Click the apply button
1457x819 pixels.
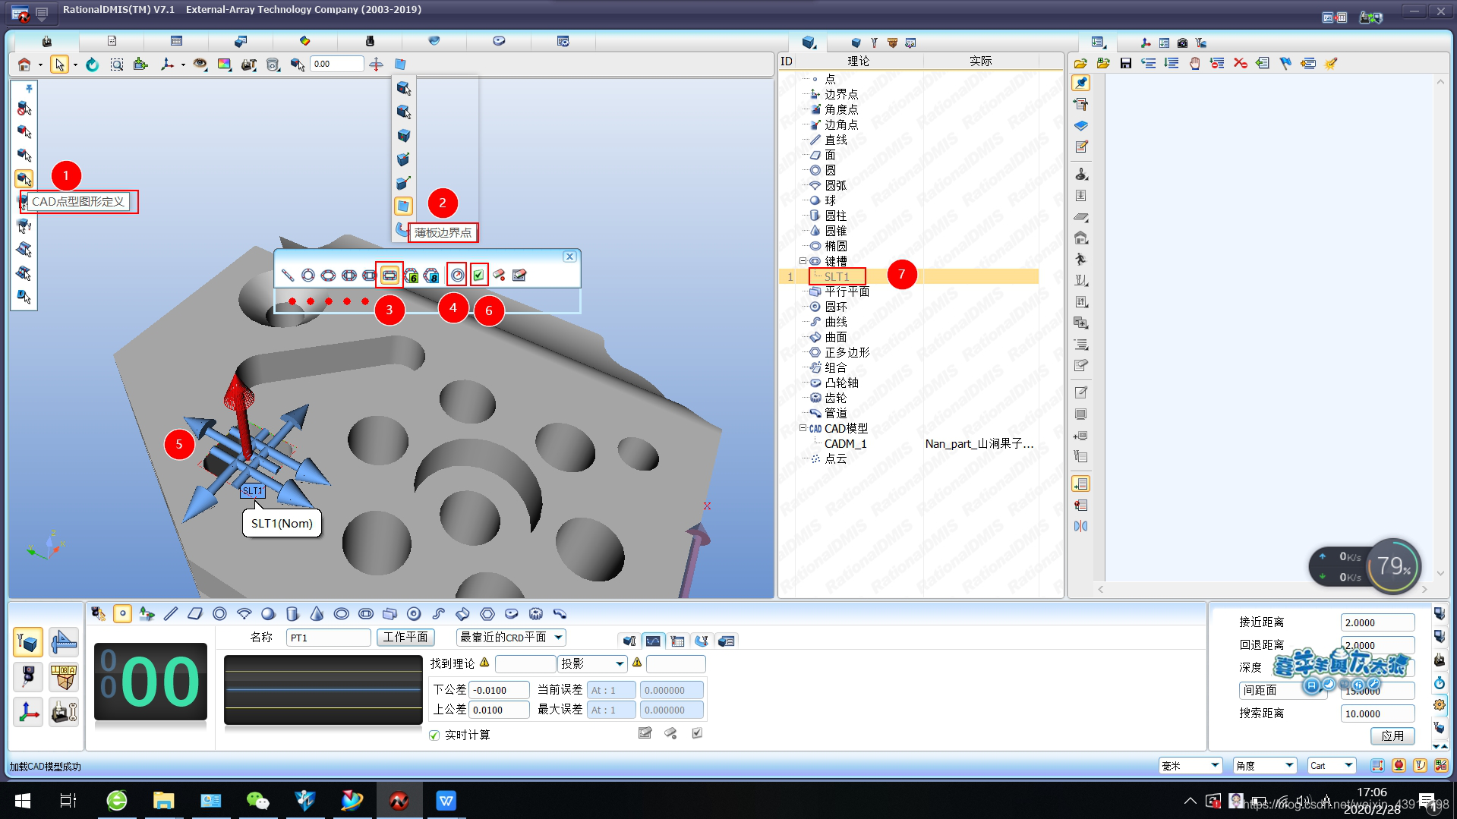tap(1392, 736)
